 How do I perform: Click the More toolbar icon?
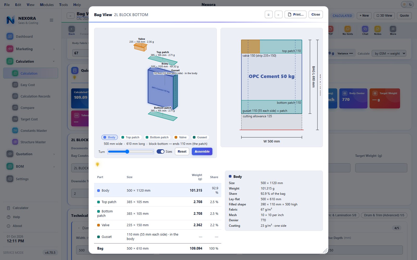[x=393, y=29]
